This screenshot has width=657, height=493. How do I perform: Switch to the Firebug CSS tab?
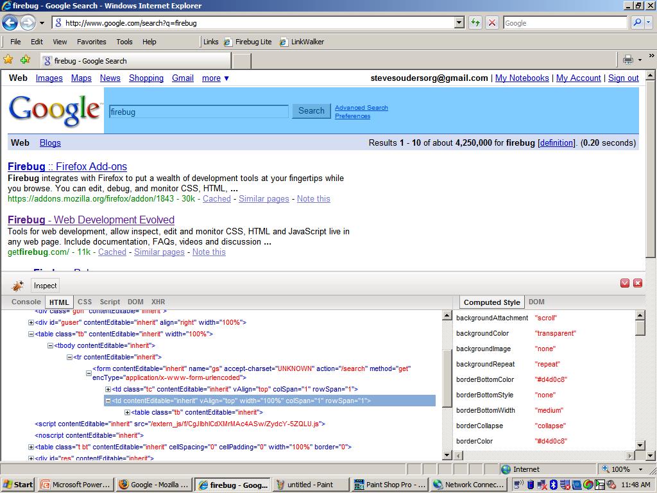tap(85, 302)
